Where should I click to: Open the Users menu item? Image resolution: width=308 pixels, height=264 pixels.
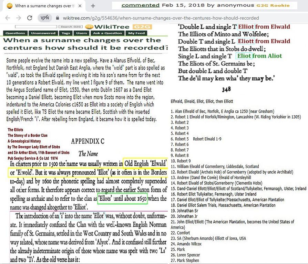(82, 33)
